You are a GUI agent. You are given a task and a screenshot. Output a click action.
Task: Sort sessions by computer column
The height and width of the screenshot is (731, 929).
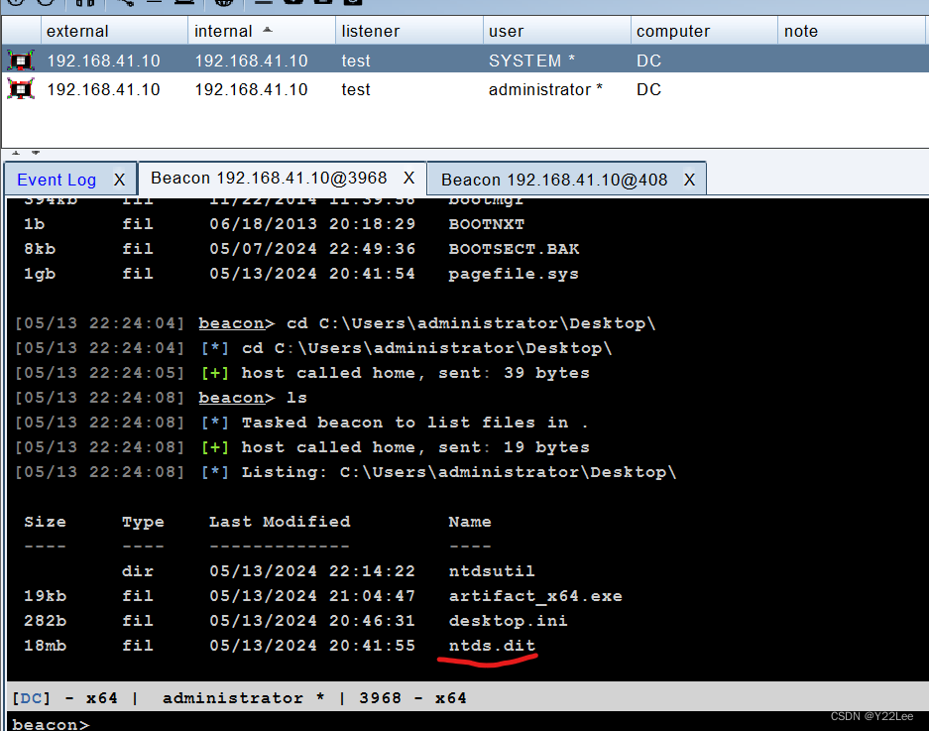[x=705, y=31]
